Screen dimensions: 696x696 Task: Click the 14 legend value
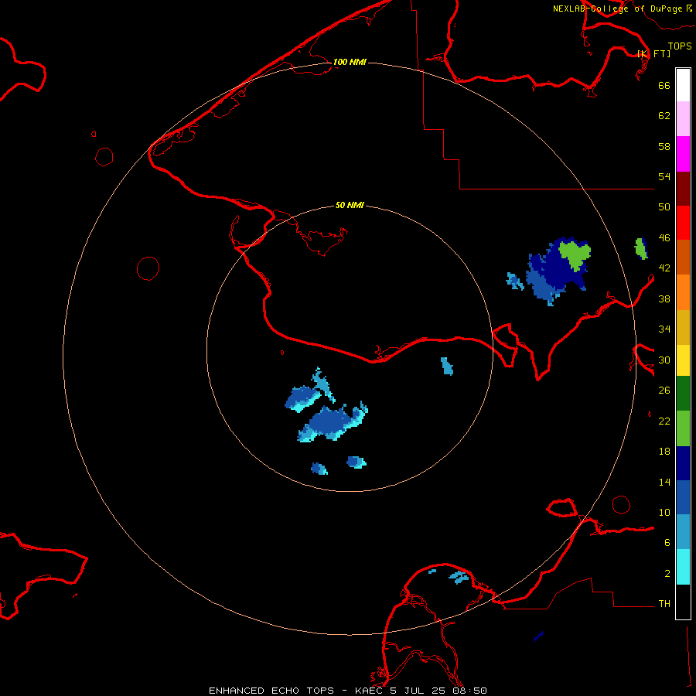click(664, 482)
